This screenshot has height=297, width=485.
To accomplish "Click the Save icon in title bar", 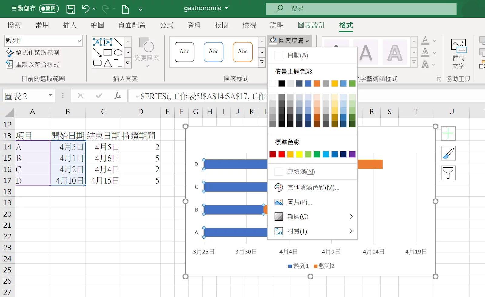I will (71, 9).
